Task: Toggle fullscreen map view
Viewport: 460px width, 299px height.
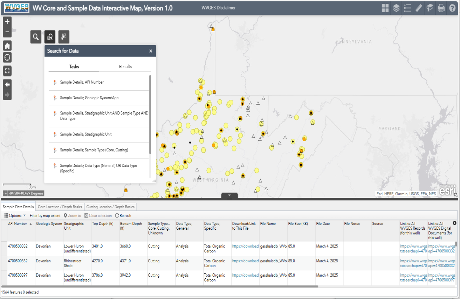Action: [7, 71]
